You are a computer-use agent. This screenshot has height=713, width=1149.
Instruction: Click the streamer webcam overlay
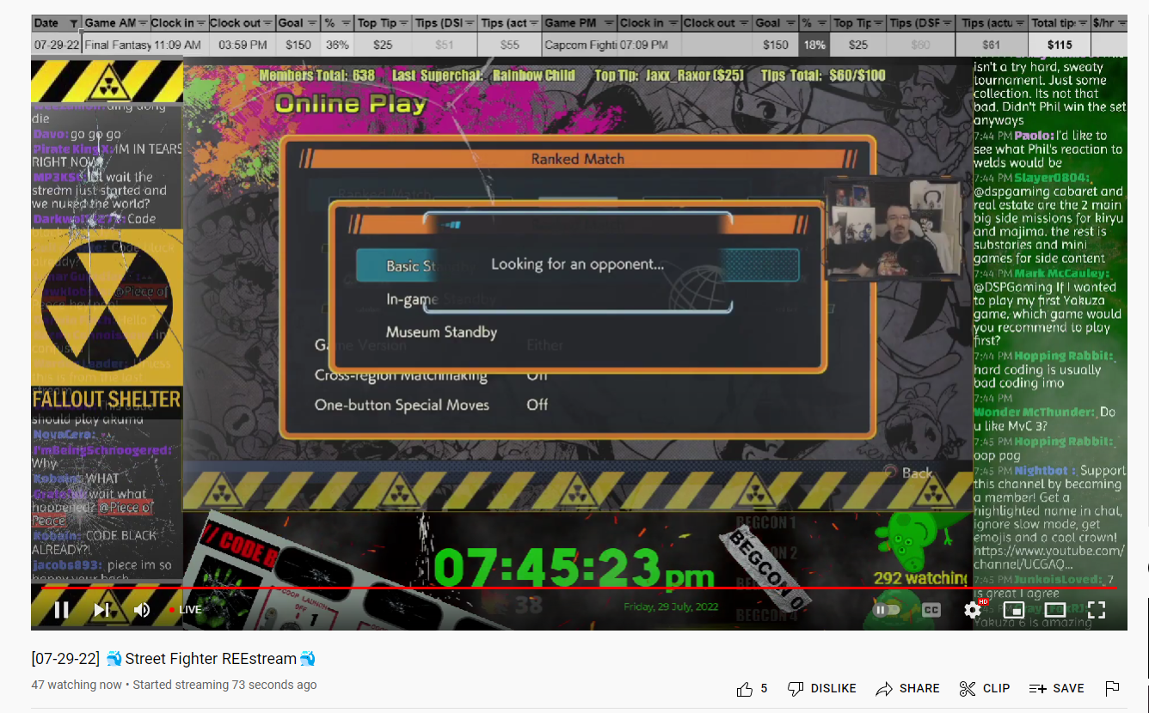click(x=893, y=229)
